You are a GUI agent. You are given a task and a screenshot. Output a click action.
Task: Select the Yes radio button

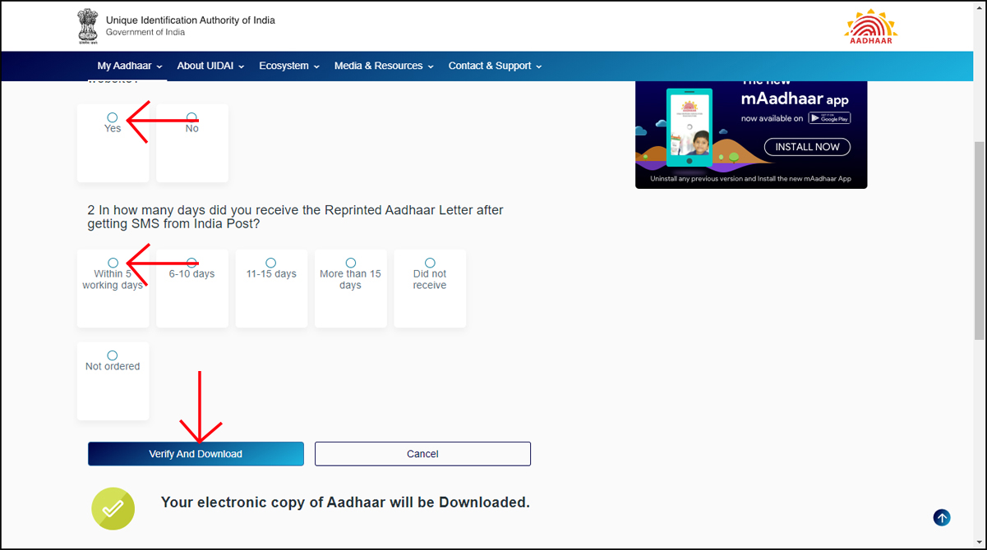[x=111, y=116]
